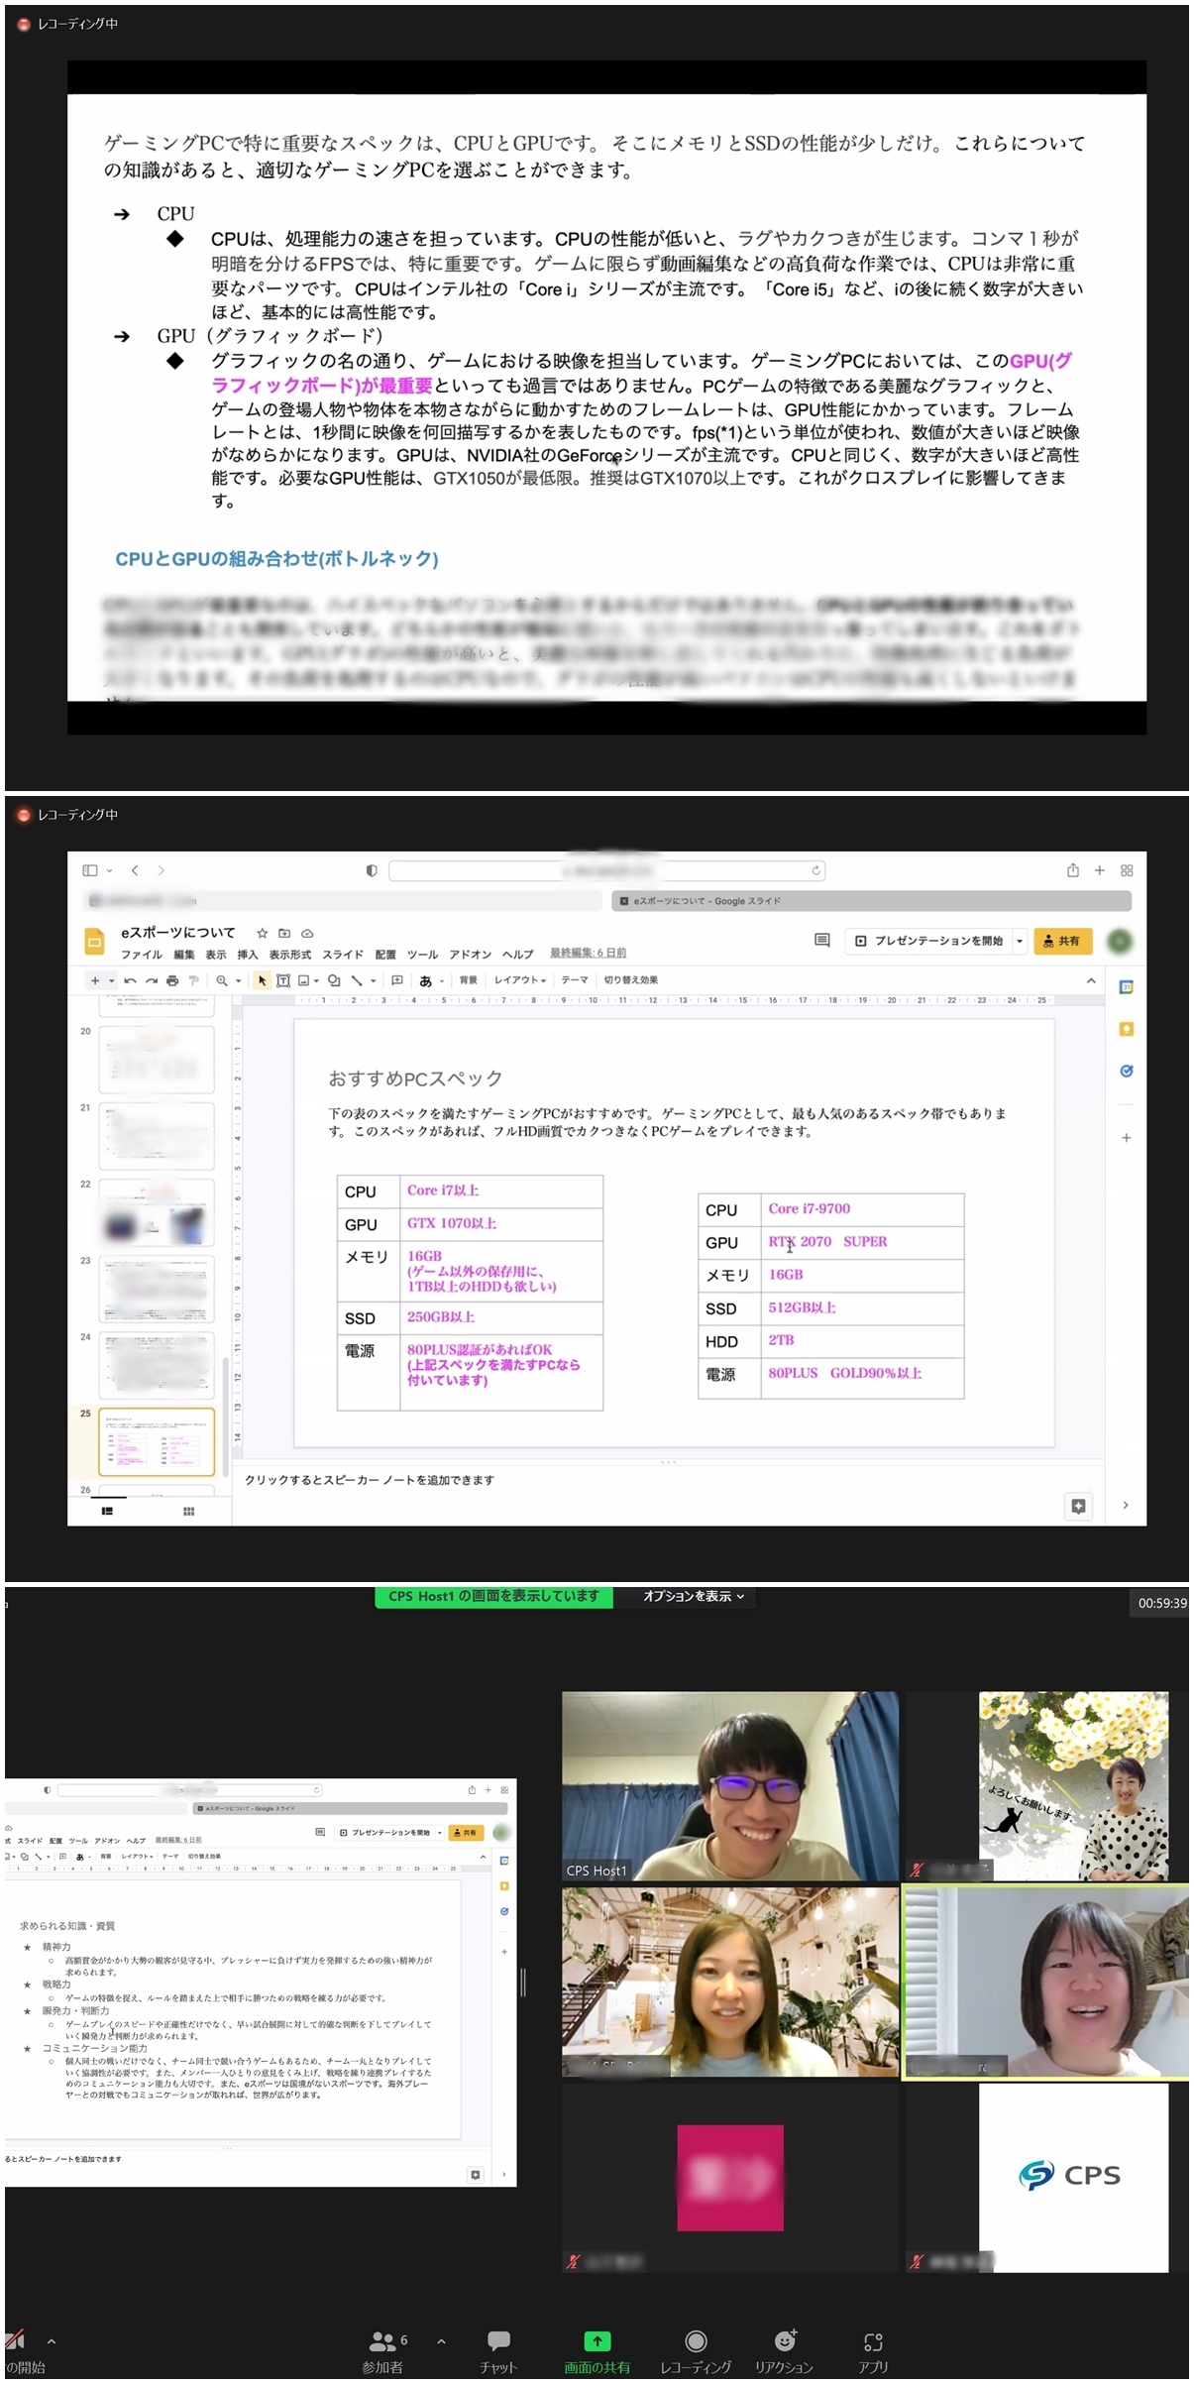Screen dimensions: 1194x2384
Task: Click the プレゼンテーションを開始 button
Action: [x=928, y=941]
